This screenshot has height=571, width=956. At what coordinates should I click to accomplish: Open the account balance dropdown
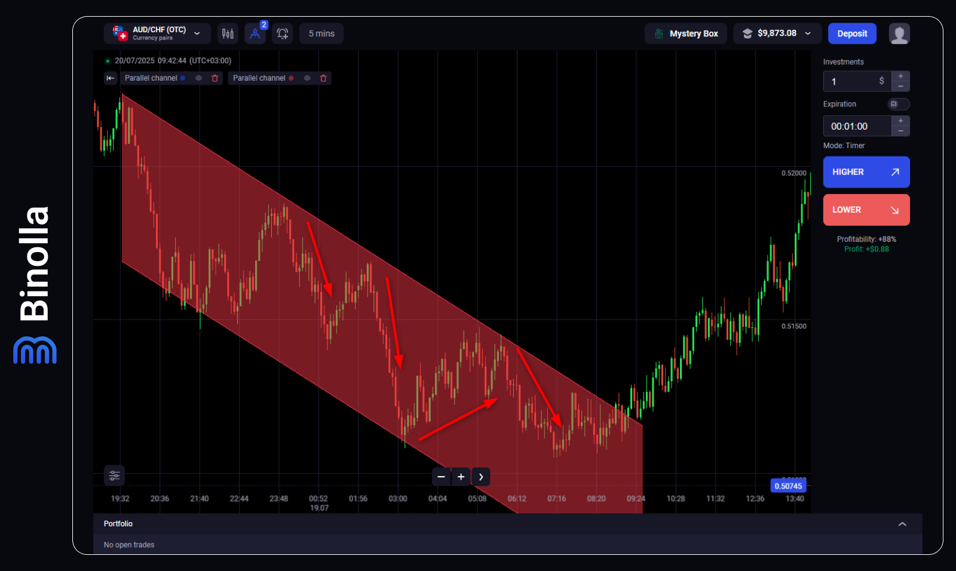coord(777,33)
